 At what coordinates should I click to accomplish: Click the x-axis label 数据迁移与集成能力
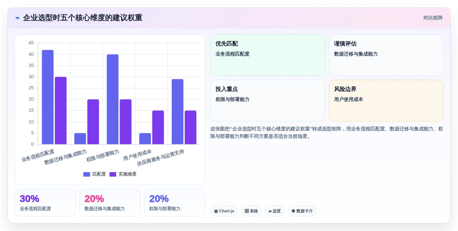(66, 157)
